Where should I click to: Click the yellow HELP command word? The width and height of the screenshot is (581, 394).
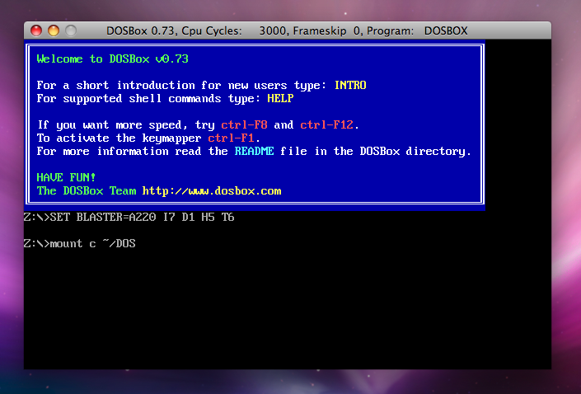tap(280, 99)
